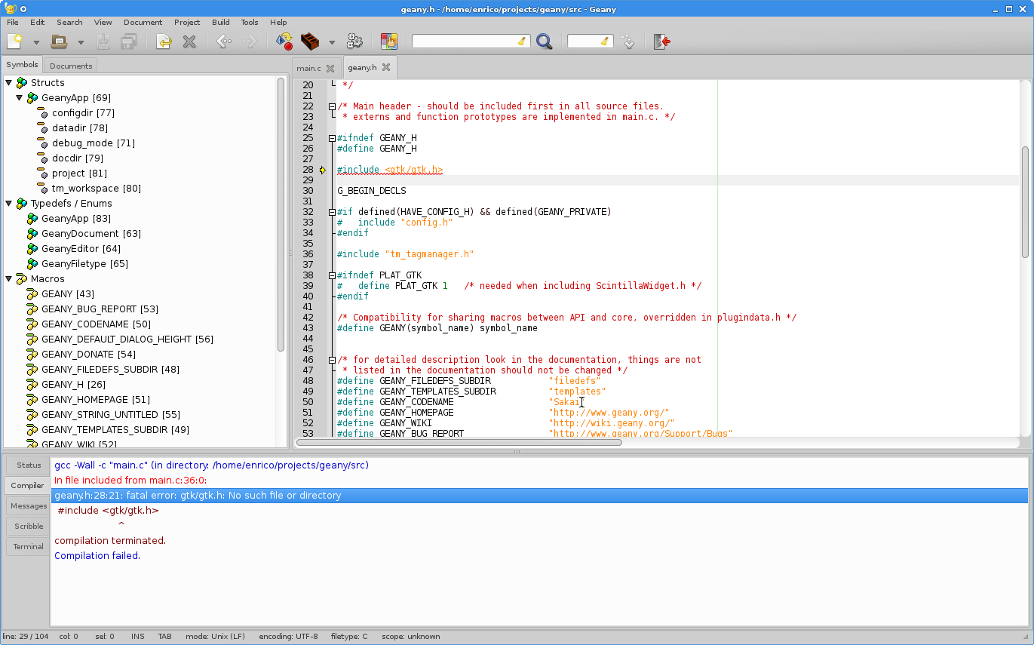The width and height of the screenshot is (1034, 645).
Task: Fold the #if defined block at line 32
Action: click(x=332, y=212)
